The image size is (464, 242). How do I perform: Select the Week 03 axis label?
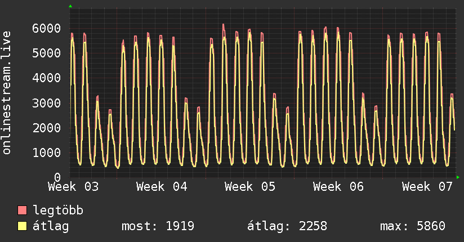(73, 187)
